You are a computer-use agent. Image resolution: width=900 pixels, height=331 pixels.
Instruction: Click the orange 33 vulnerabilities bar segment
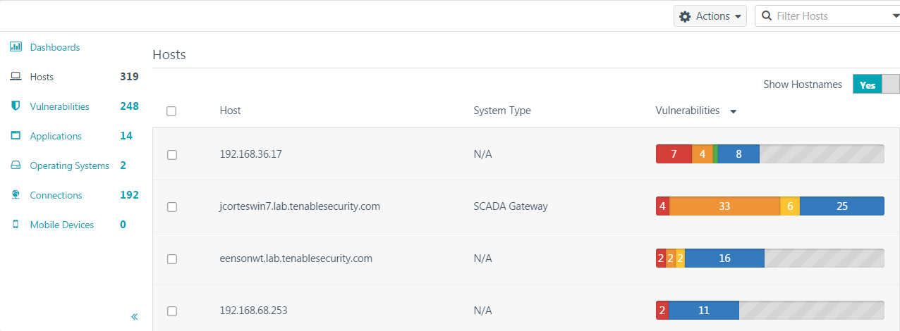(x=724, y=206)
